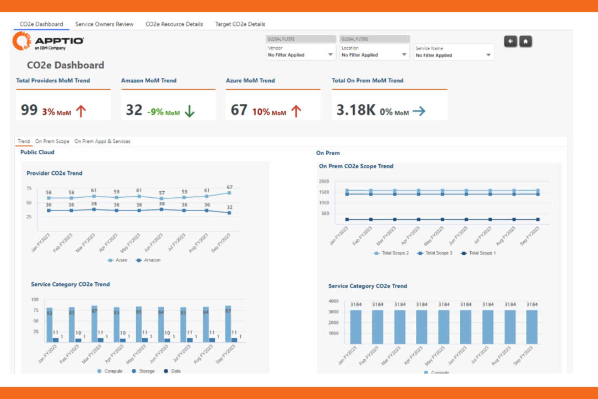
Task: Click the back arrow button
Action: (x=510, y=41)
